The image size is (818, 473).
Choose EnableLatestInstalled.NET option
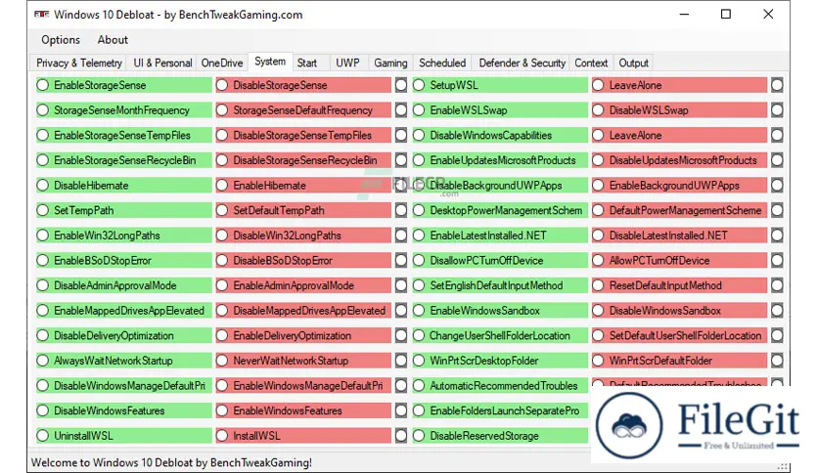[500, 235]
